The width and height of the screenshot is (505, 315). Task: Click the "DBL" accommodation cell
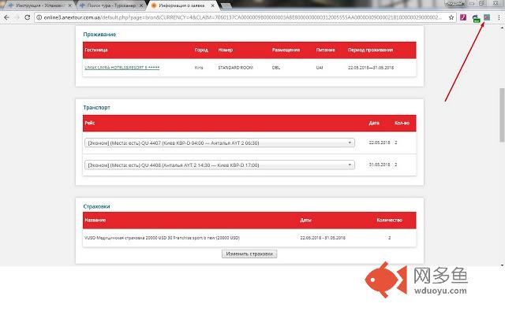tap(276, 68)
